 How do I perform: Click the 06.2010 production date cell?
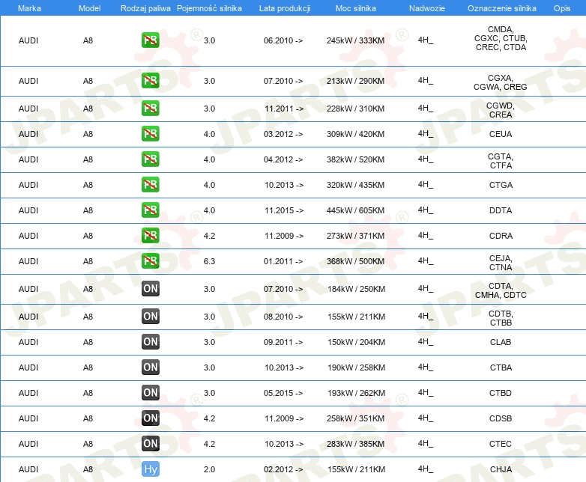[283, 40]
